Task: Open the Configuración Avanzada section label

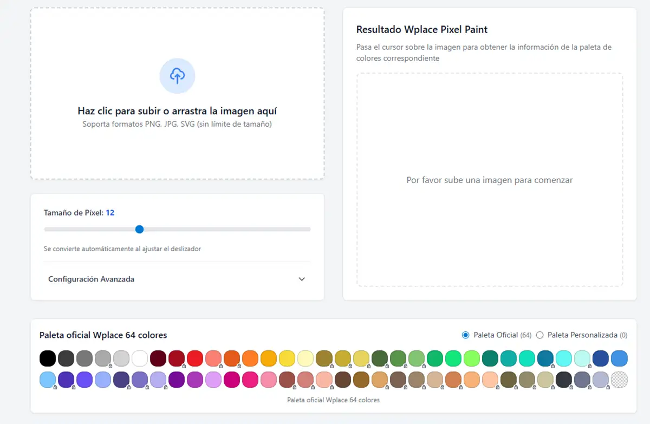Action: pos(91,279)
